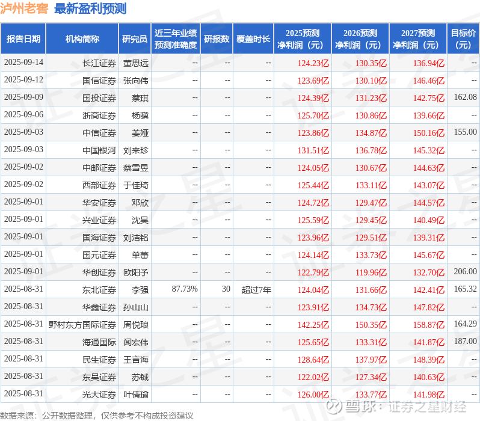Click the 研报数 column header
This screenshot has width=480, height=421.
click(x=217, y=39)
